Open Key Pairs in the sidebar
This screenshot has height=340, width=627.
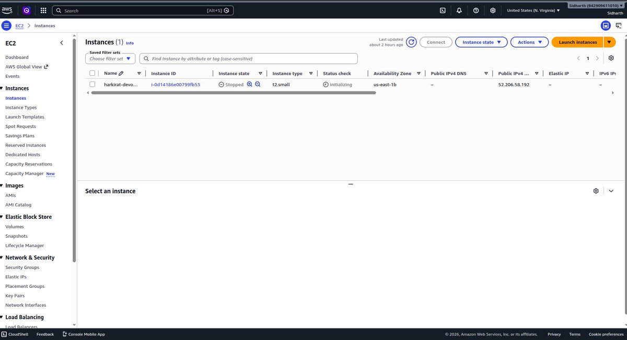pyautogui.click(x=14, y=296)
